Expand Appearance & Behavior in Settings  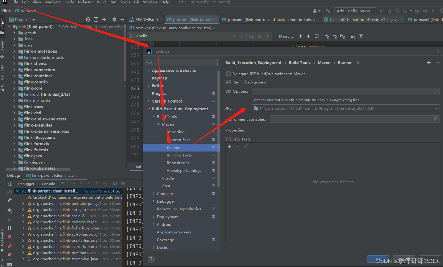[x=149, y=71]
